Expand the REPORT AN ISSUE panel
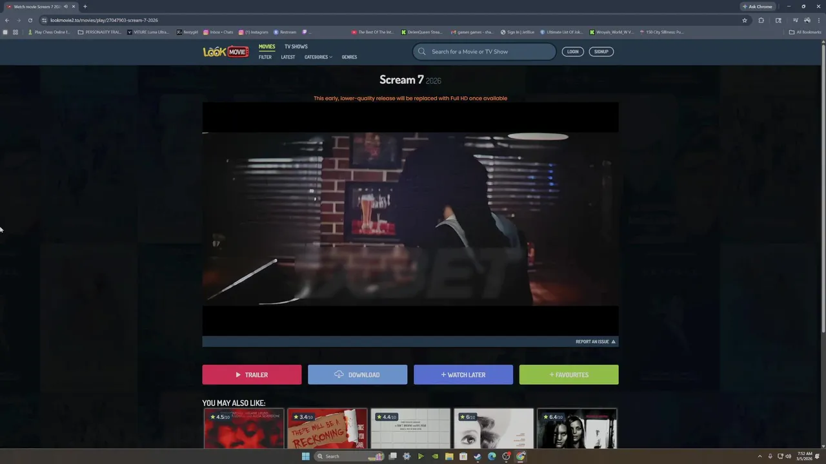This screenshot has height=464, width=826. pos(596,342)
